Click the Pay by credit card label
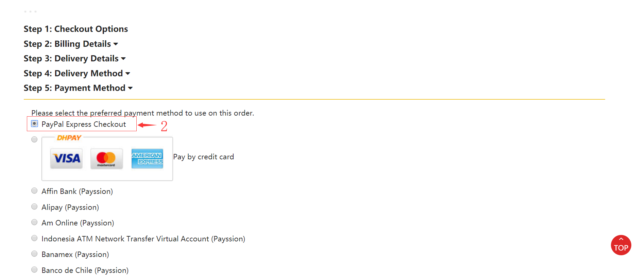Screen dimensions: 632x279 point(204,157)
